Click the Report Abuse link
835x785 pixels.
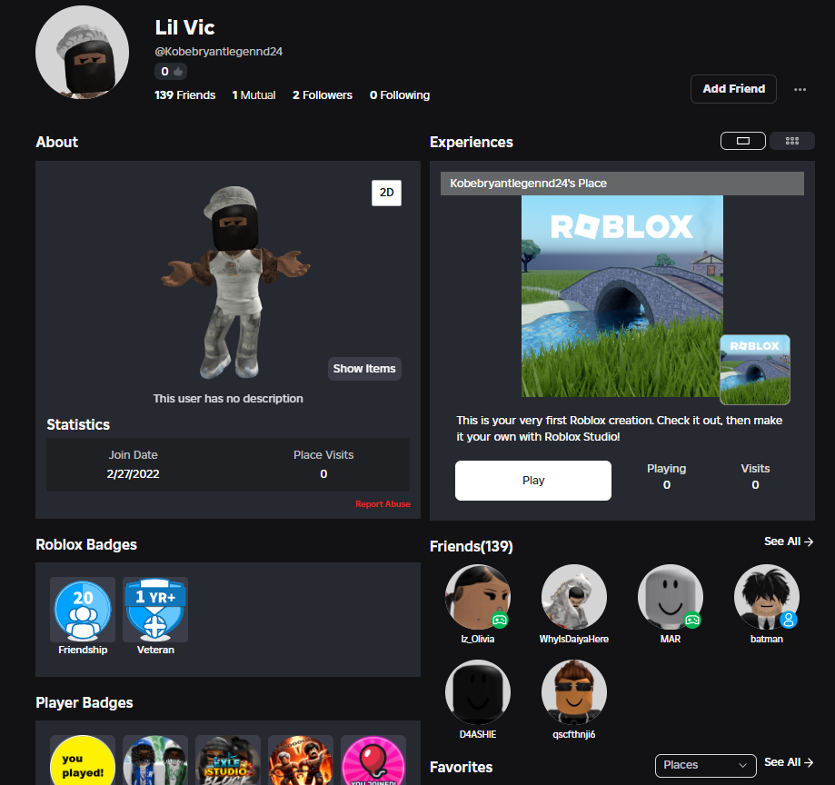pyautogui.click(x=383, y=504)
